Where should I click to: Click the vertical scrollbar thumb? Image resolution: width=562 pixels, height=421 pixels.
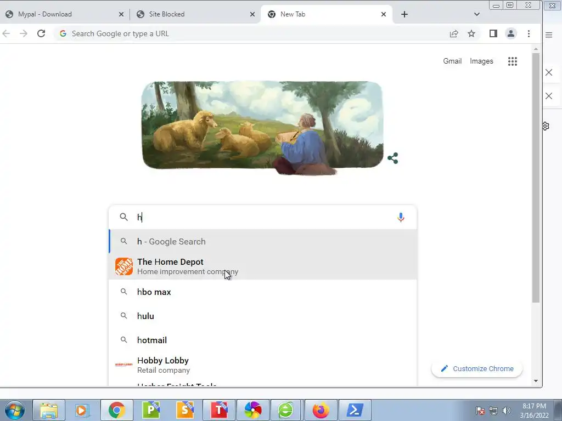536,178
